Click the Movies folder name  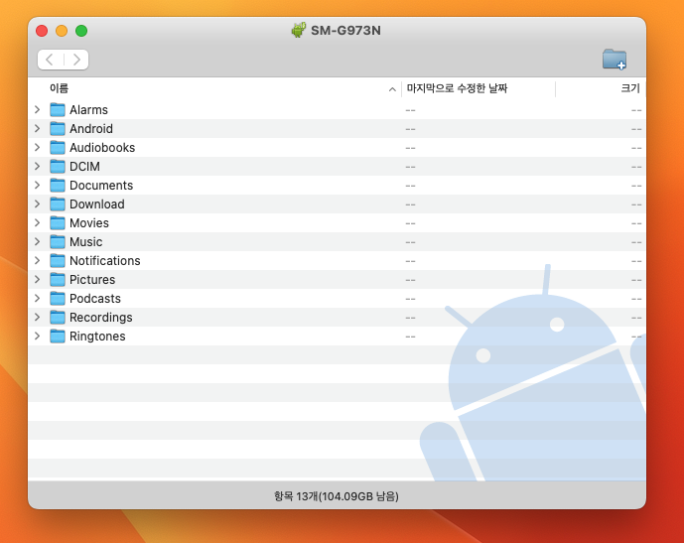pyautogui.click(x=89, y=223)
